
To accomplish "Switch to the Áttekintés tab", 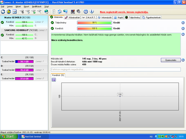I will point(57,17).
